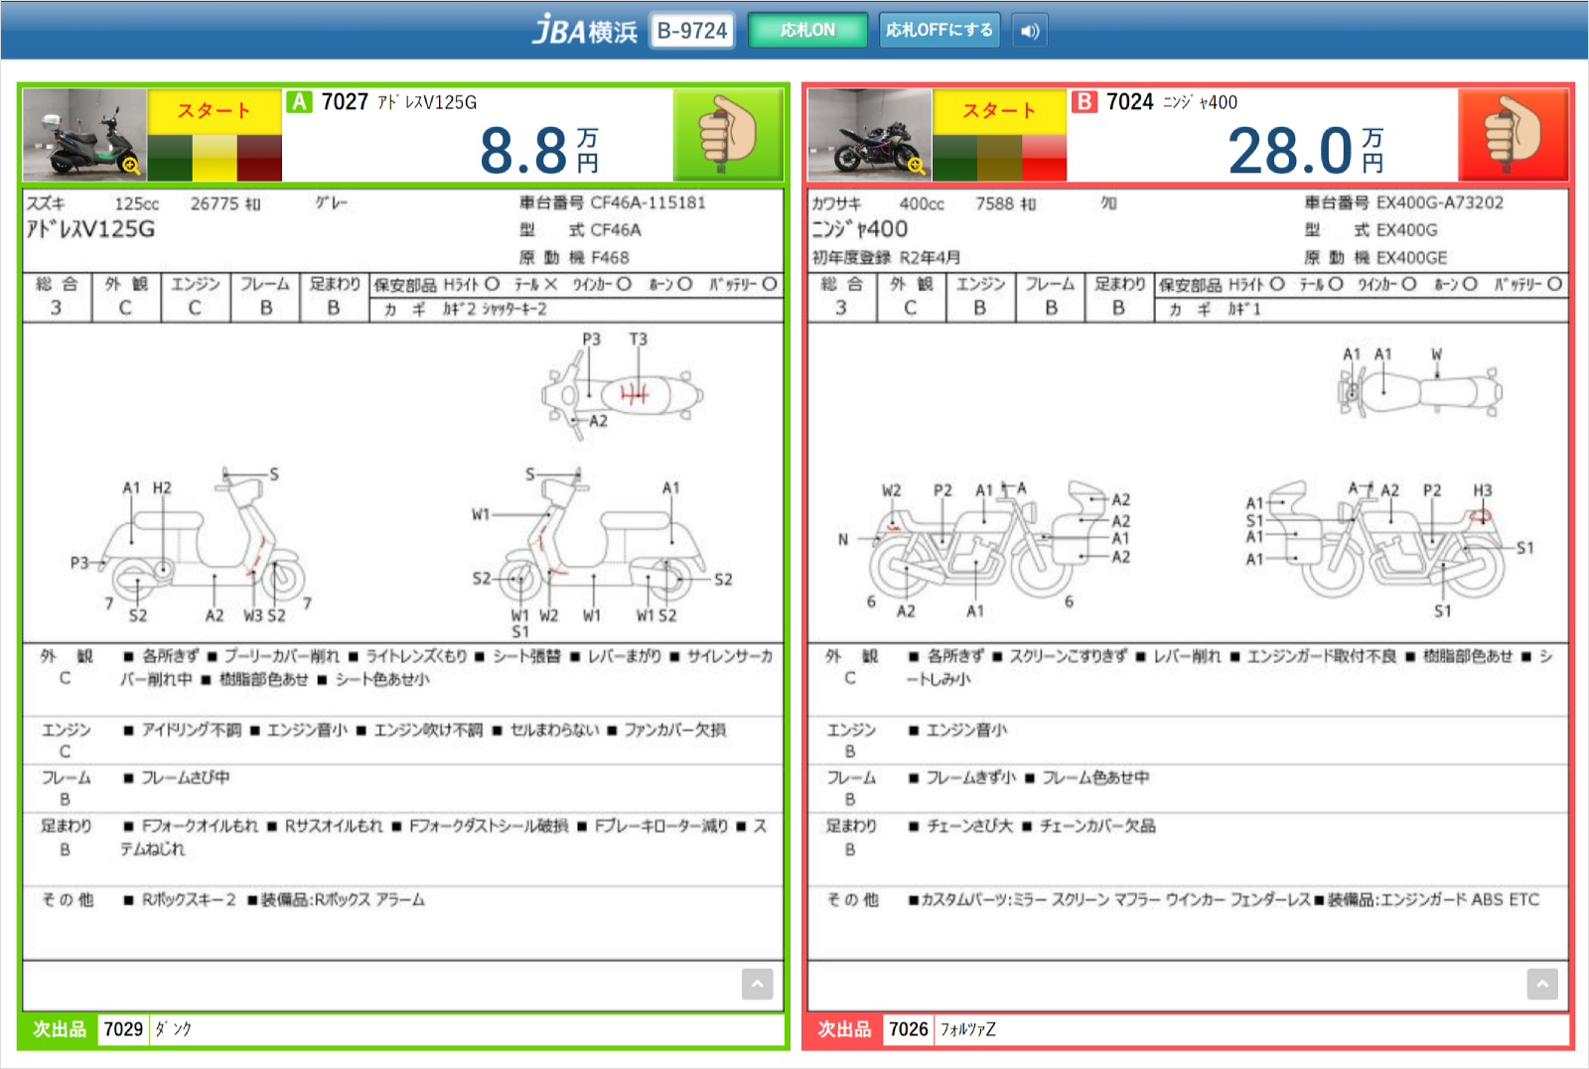Image resolution: width=1589 pixels, height=1069 pixels.
Task: Click the red B lane badge
Action: pos(1084,102)
